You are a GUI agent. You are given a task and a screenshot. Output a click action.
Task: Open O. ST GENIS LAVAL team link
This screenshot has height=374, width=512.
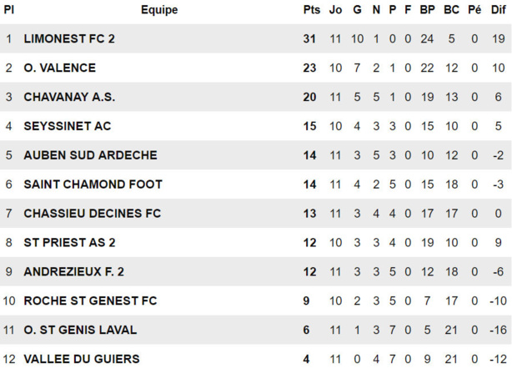pyautogui.click(x=80, y=331)
